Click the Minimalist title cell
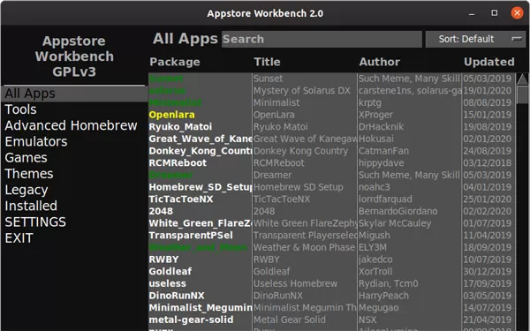The image size is (530, 331). point(276,103)
